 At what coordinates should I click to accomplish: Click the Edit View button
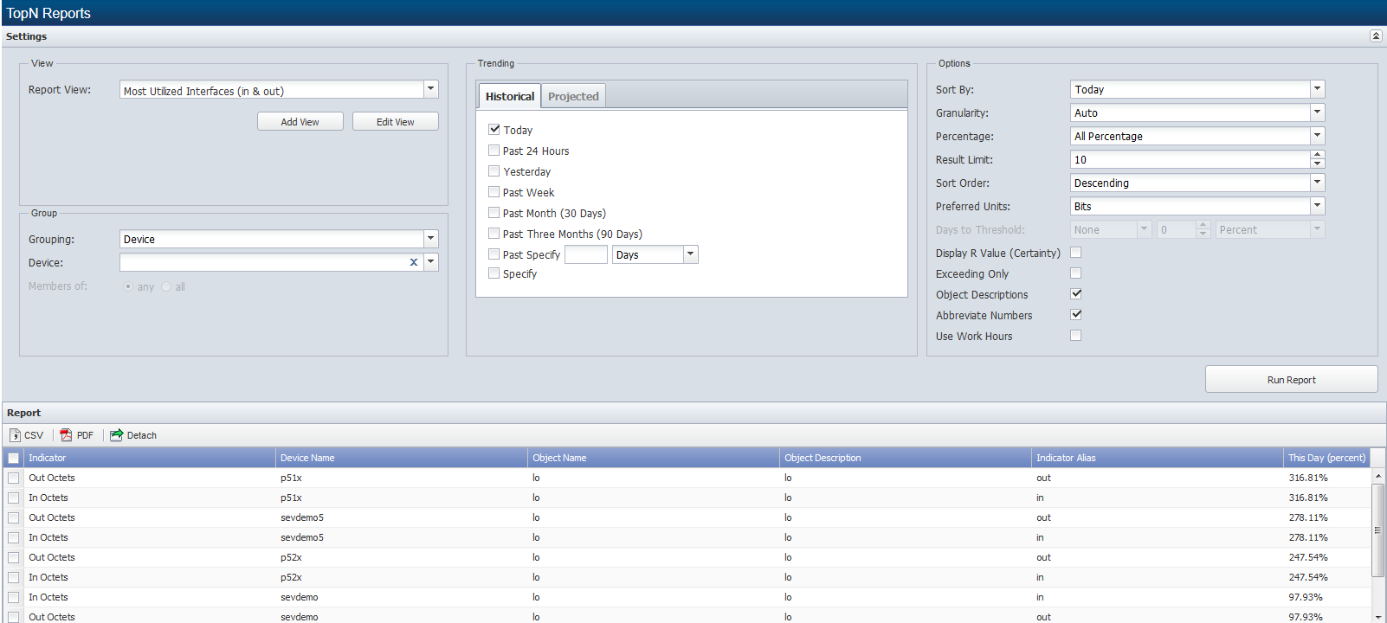(396, 121)
